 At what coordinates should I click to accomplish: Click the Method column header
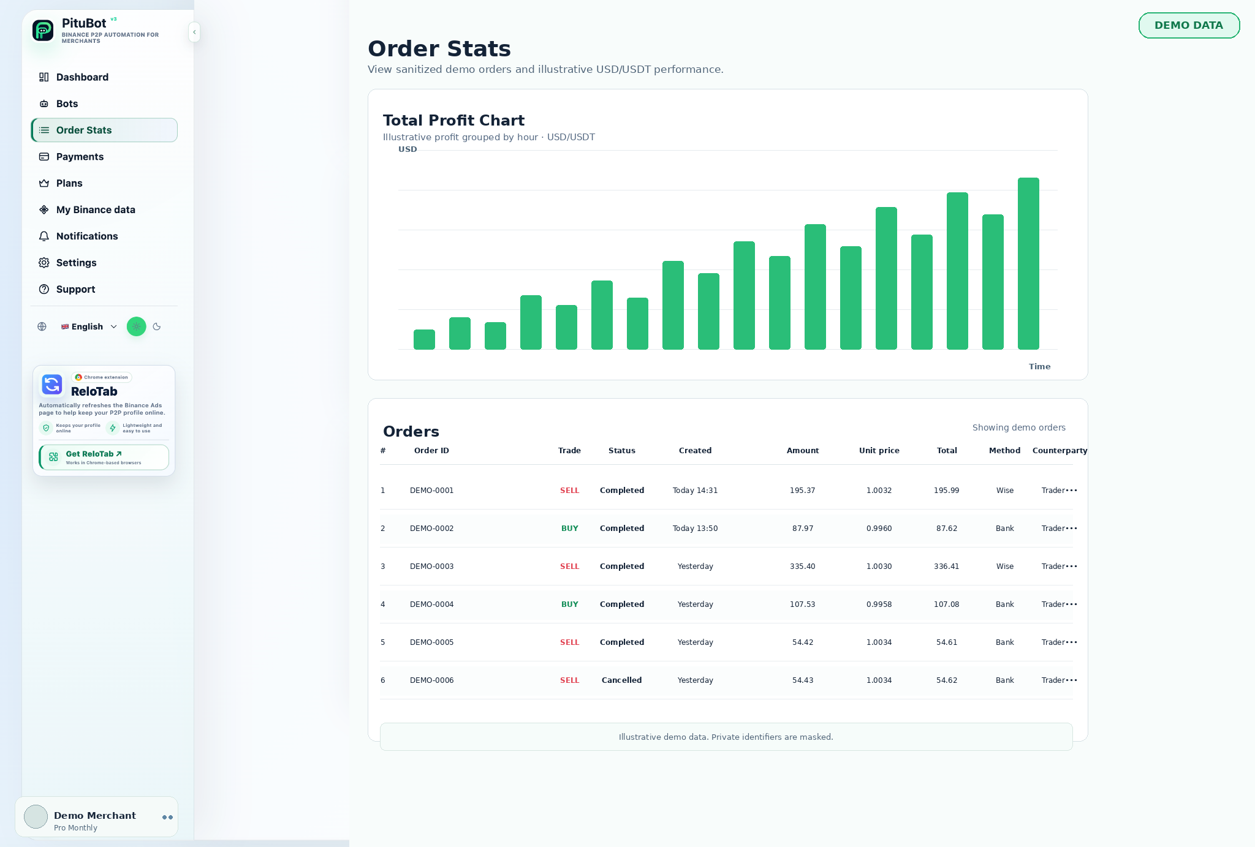(x=1005, y=450)
